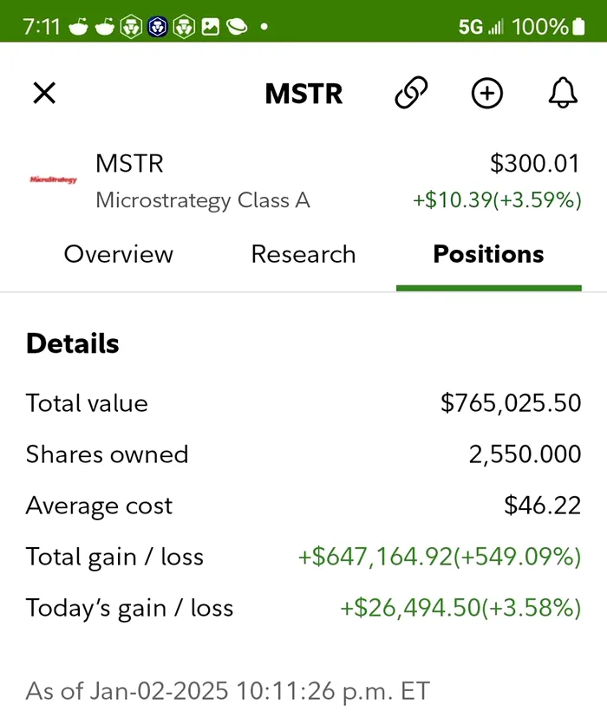Tap the first Reddit notification icon
The width and height of the screenshot is (607, 718).
[78, 27]
